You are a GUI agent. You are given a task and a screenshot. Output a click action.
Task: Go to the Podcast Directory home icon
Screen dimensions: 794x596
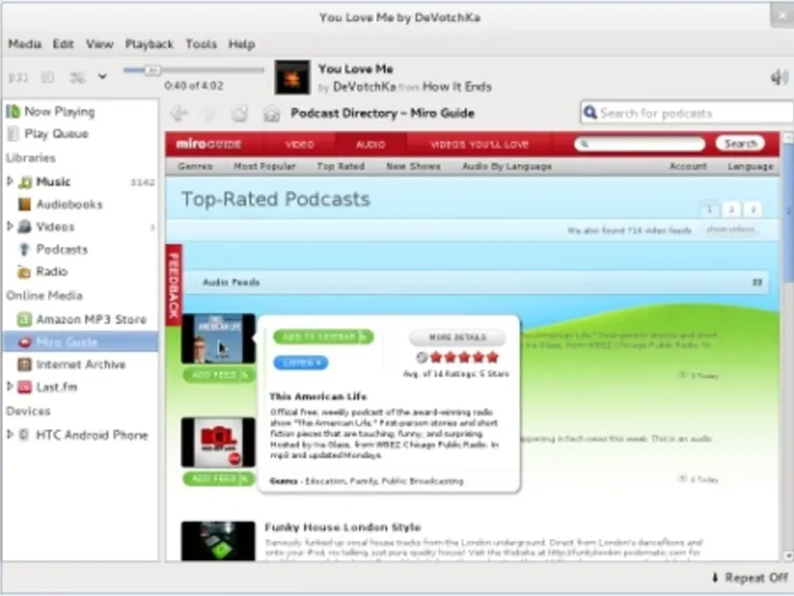click(x=271, y=113)
